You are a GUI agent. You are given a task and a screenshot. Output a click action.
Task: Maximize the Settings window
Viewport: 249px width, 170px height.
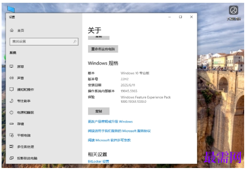[x=180, y=17]
